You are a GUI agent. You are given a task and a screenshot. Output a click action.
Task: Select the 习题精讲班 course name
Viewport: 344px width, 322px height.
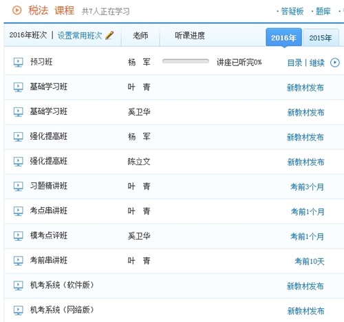pyautogui.click(x=49, y=186)
